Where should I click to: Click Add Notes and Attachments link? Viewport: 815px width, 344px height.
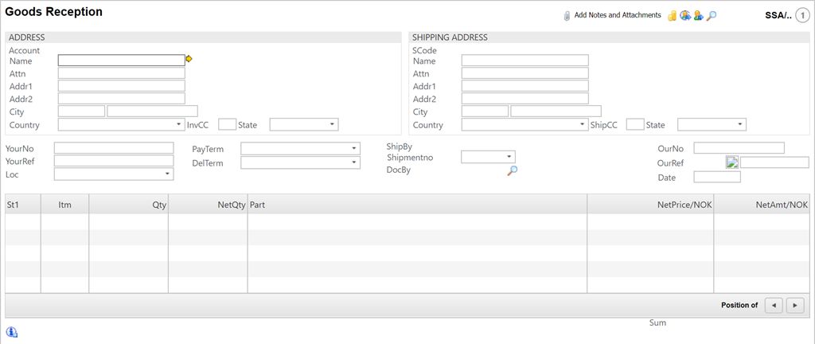pos(618,15)
